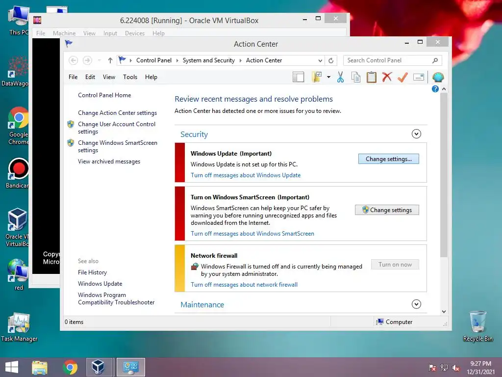Open Change Windows SmartScreen settings link
The height and width of the screenshot is (377, 502).
[118, 146]
